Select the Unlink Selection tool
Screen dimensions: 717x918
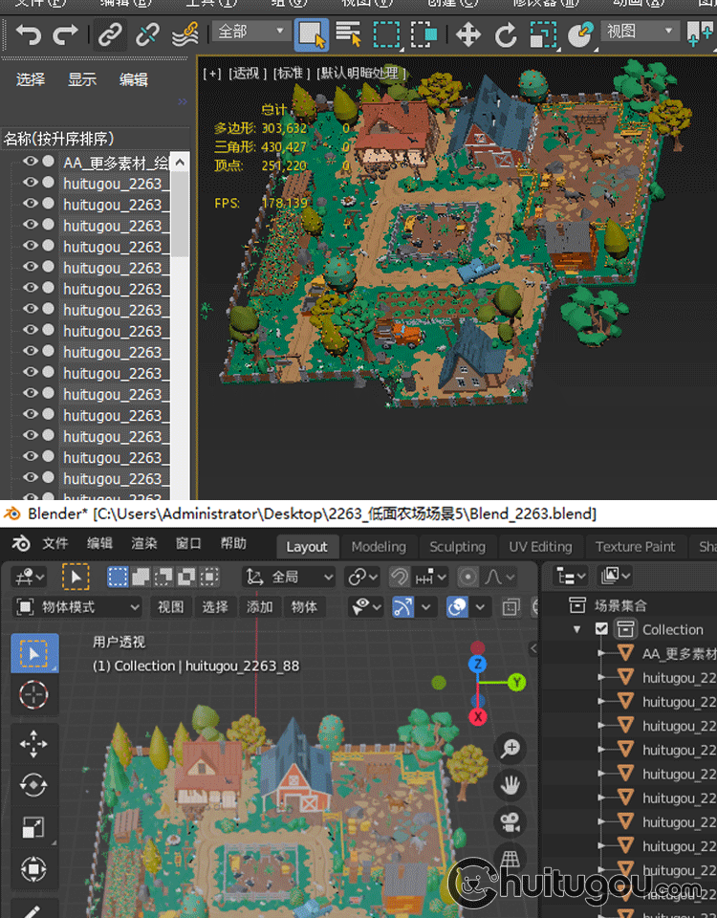146,34
